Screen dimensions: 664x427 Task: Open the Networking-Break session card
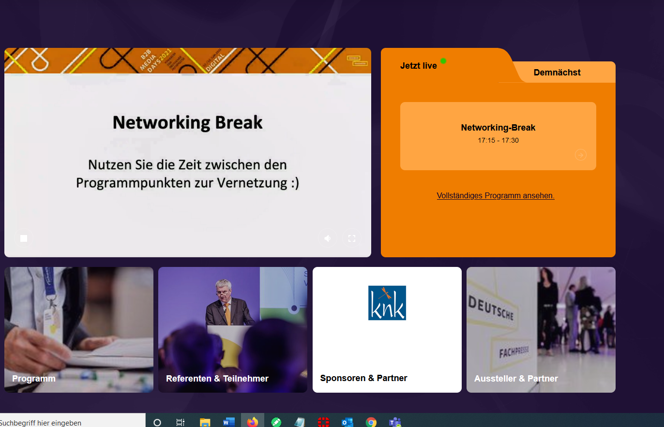pos(498,133)
